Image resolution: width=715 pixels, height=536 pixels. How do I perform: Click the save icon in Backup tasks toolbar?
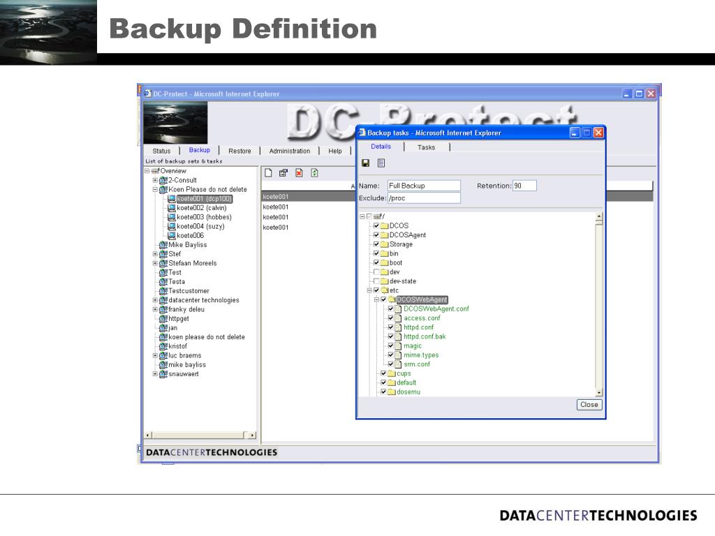click(x=365, y=163)
